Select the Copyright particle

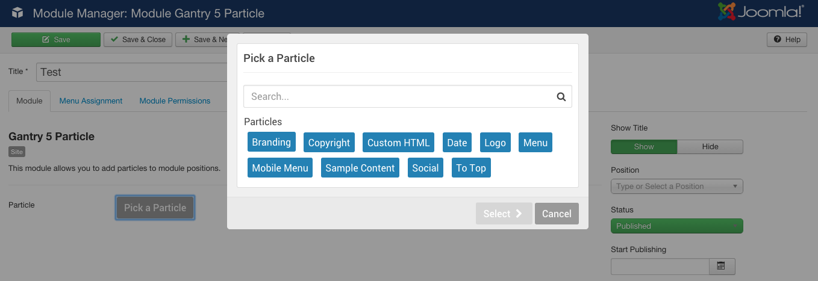329,143
